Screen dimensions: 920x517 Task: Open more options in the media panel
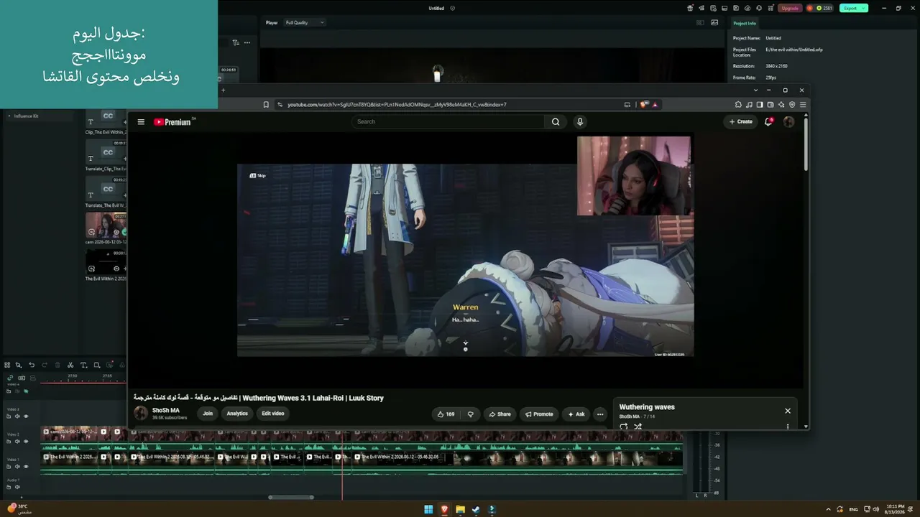(247, 42)
